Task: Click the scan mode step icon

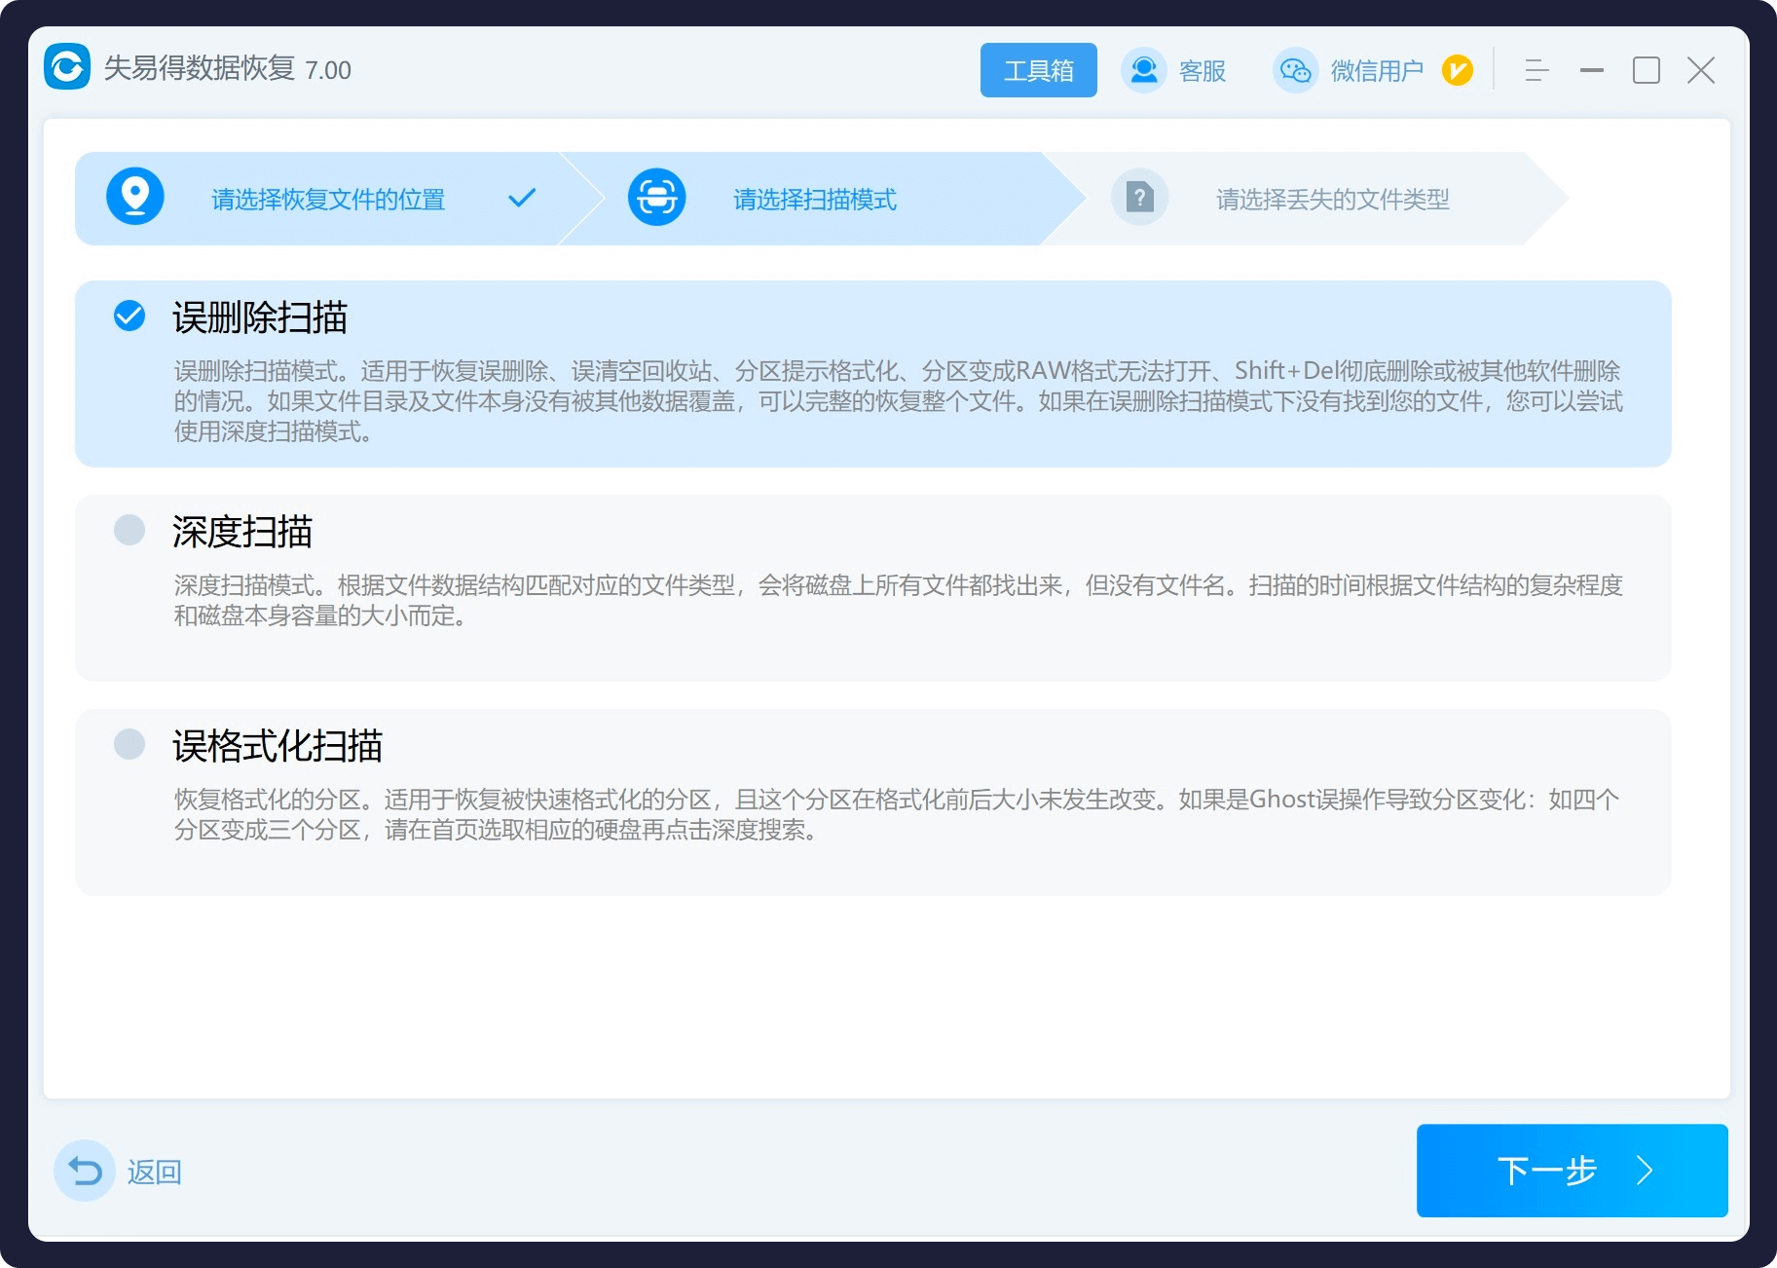Action: click(656, 198)
